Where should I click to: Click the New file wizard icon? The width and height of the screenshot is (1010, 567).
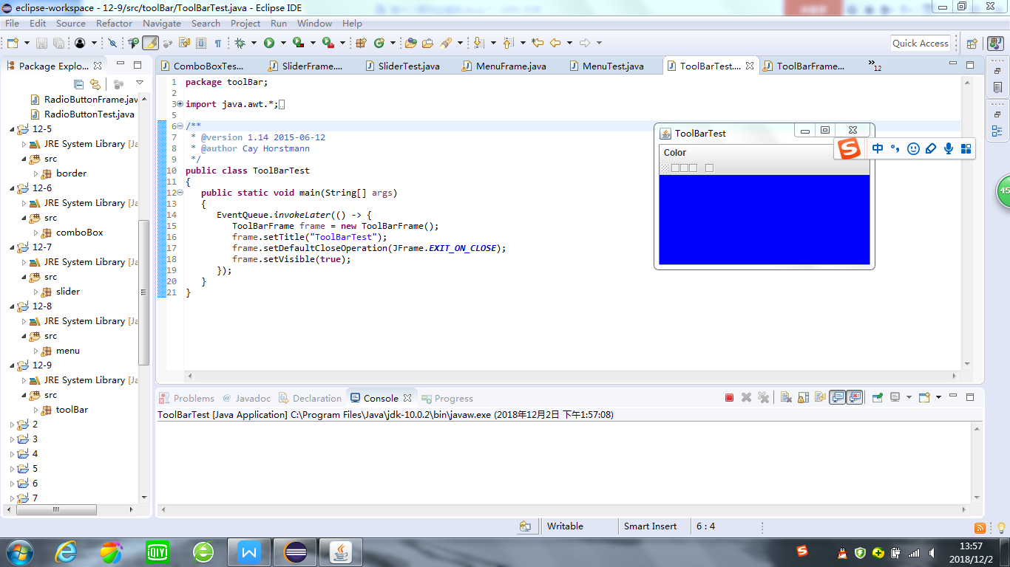click(12, 43)
